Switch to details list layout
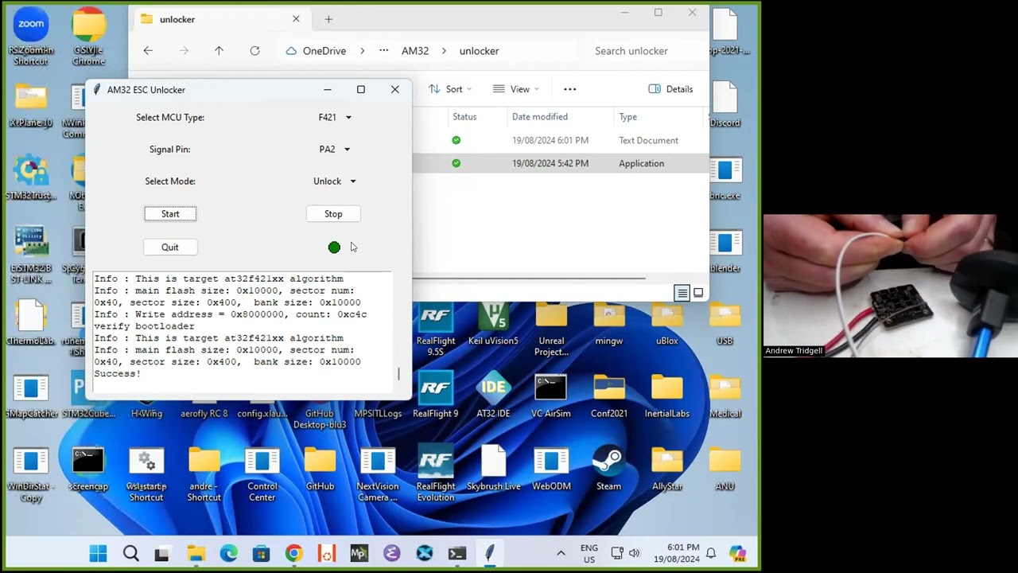 pyautogui.click(x=682, y=292)
